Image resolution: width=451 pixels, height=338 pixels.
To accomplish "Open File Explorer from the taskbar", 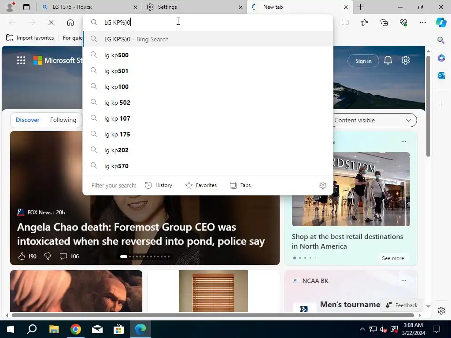I will pyautogui.click(x=54, y=329).
